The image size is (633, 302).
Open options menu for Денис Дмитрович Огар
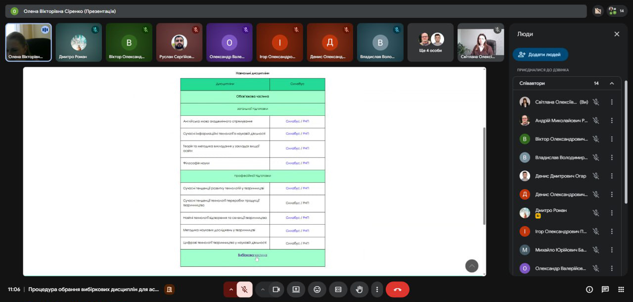tap(612, 176)
